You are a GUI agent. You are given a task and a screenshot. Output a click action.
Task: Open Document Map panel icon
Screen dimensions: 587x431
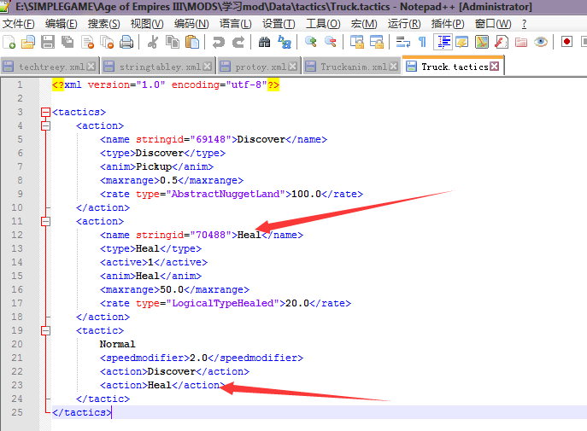click(482, 42)
